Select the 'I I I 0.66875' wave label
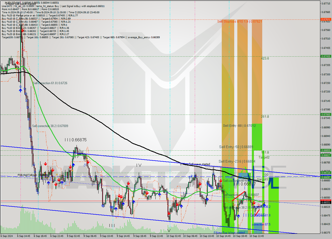The width and height of the screenshot is (332, 239). (75, 140)
